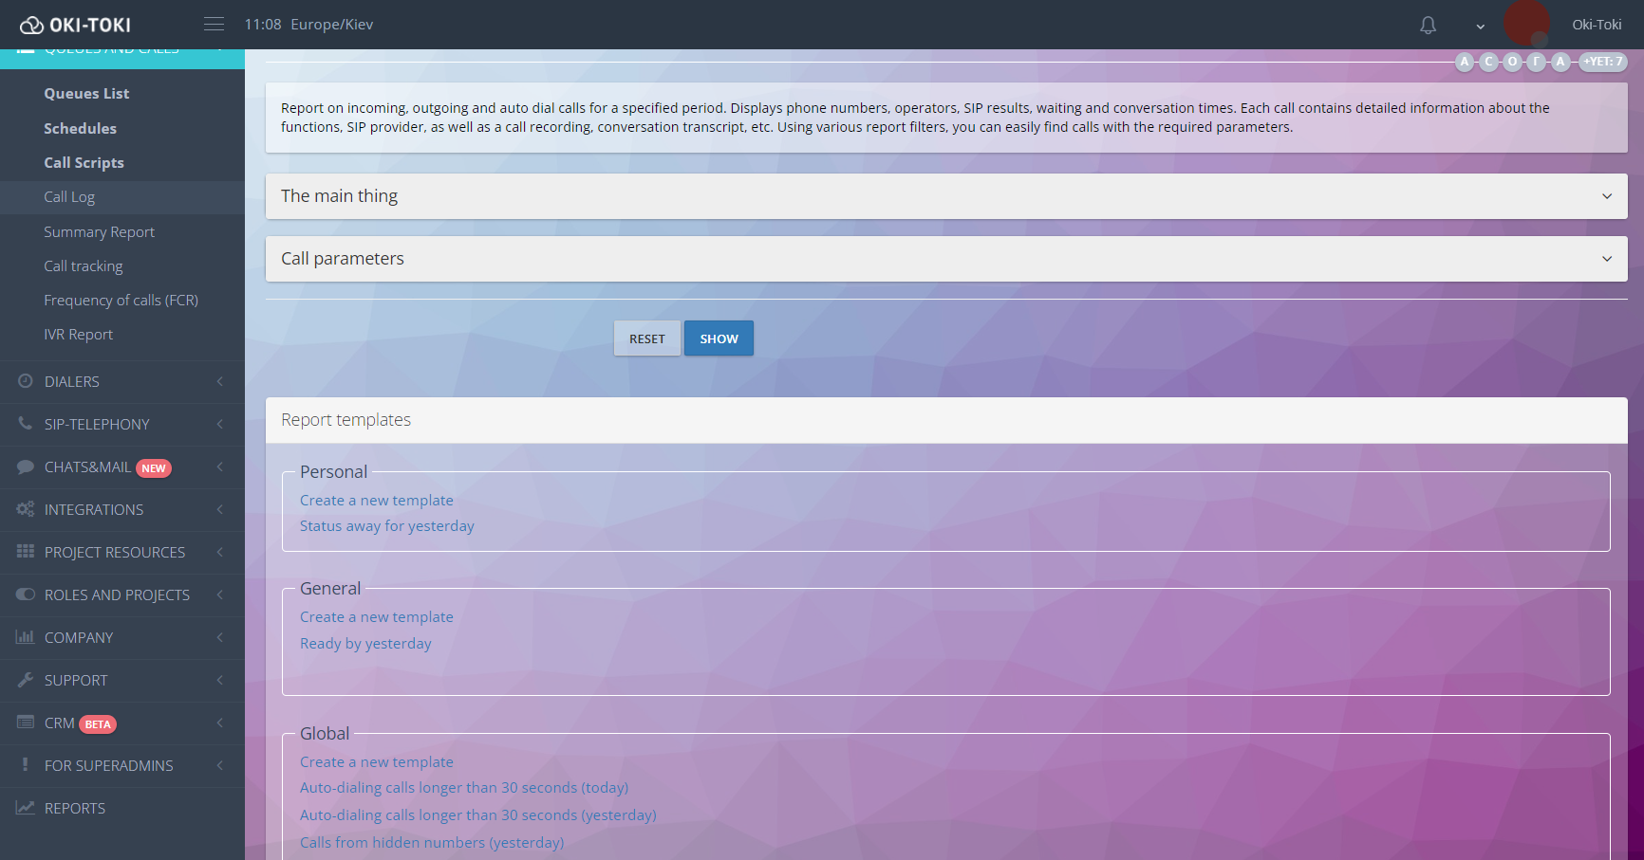Click the Support wrench icon
1644x860 pixels.
[26, 680]
